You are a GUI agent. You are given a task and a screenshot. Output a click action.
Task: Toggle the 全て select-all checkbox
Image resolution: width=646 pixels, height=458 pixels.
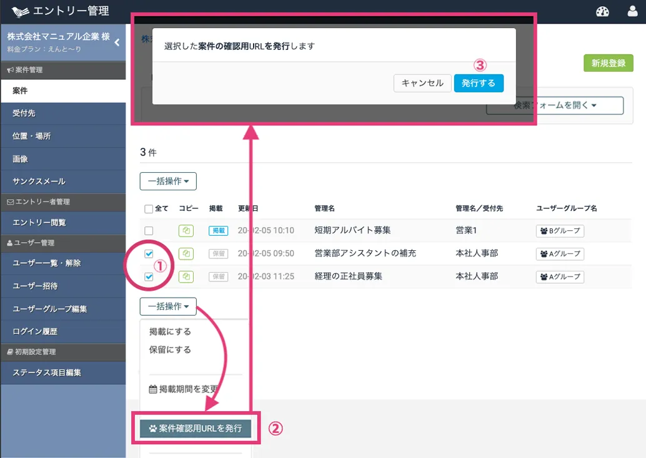149,209
